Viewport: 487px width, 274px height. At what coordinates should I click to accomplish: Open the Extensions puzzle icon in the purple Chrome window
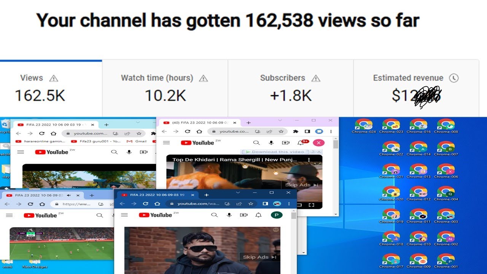pos(296,131)
